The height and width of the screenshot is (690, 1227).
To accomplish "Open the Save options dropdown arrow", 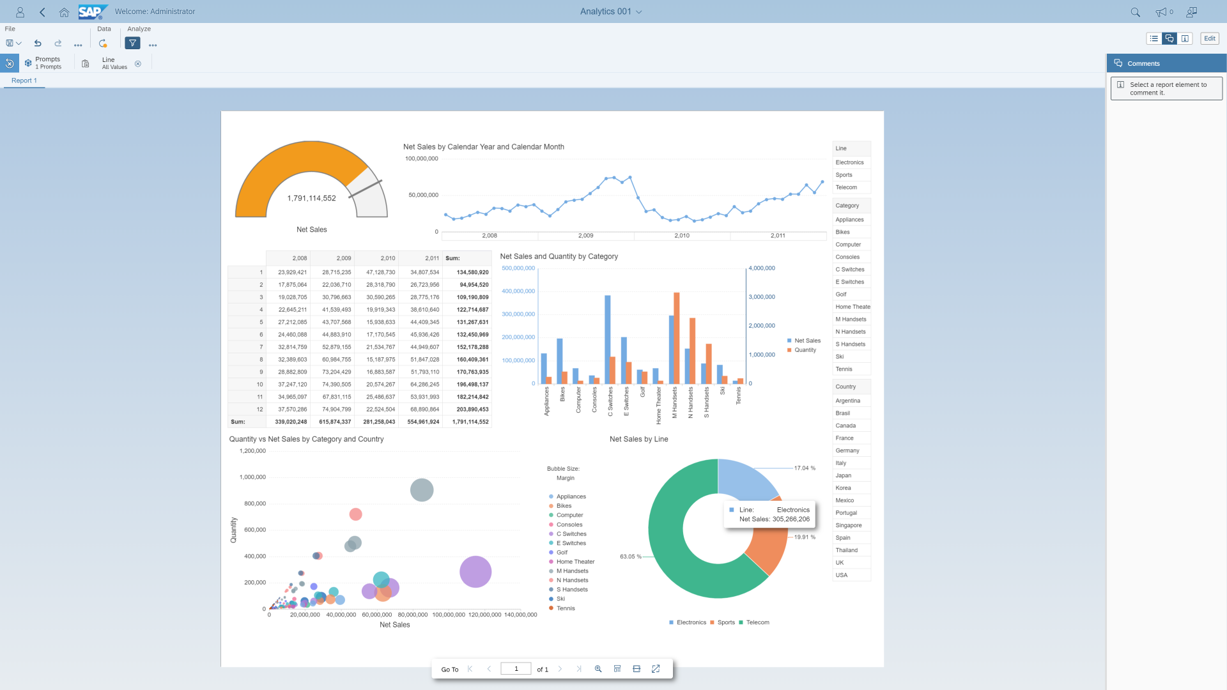I will click(18, 43).
